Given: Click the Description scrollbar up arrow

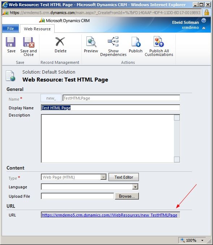Looking at the screenshot, I should coord(177,118).
